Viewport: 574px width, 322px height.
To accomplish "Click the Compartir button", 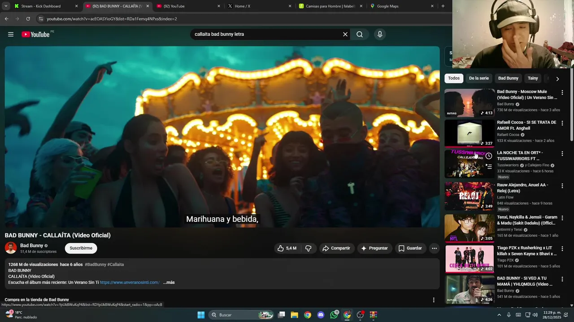I will coord(336,248).
